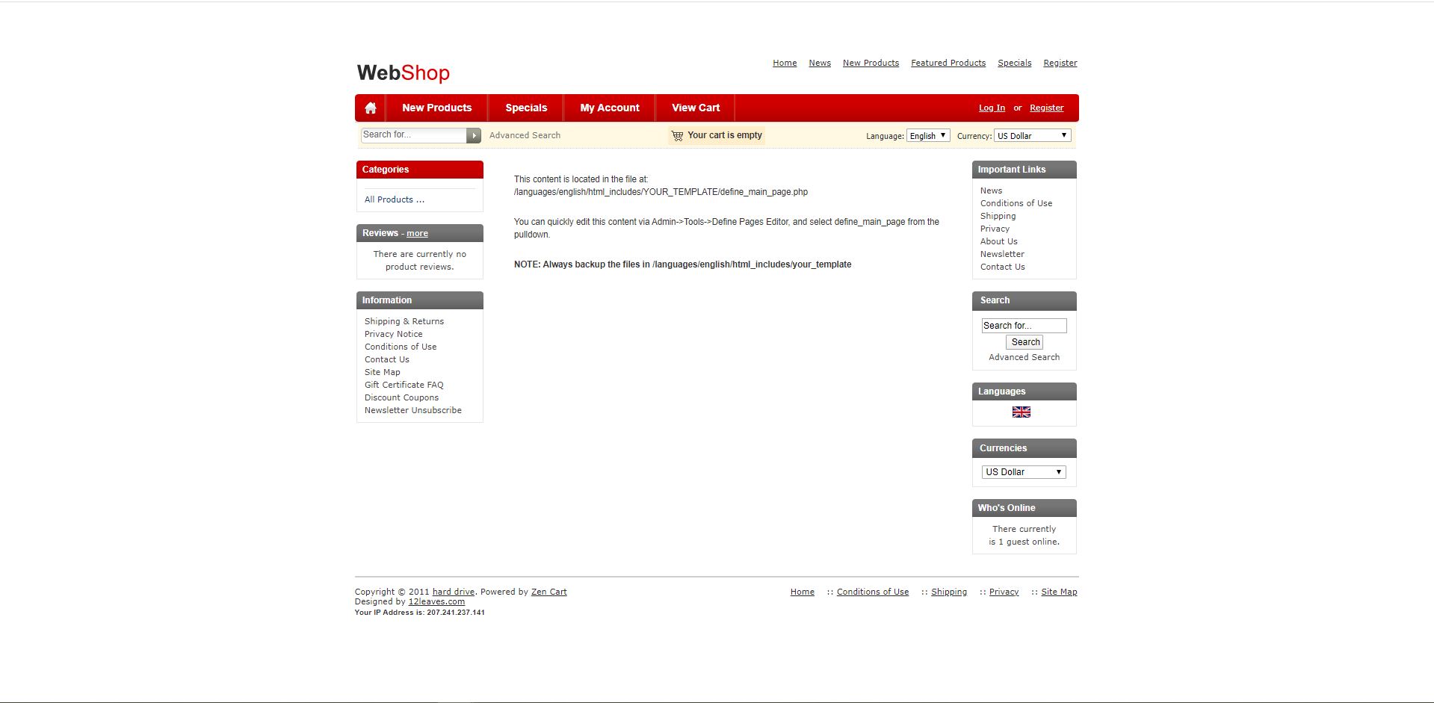Select the UK flag under Languages
The image size is (1434, 703).
1021,412
